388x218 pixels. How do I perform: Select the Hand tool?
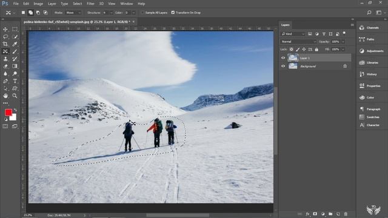(5, 96)
